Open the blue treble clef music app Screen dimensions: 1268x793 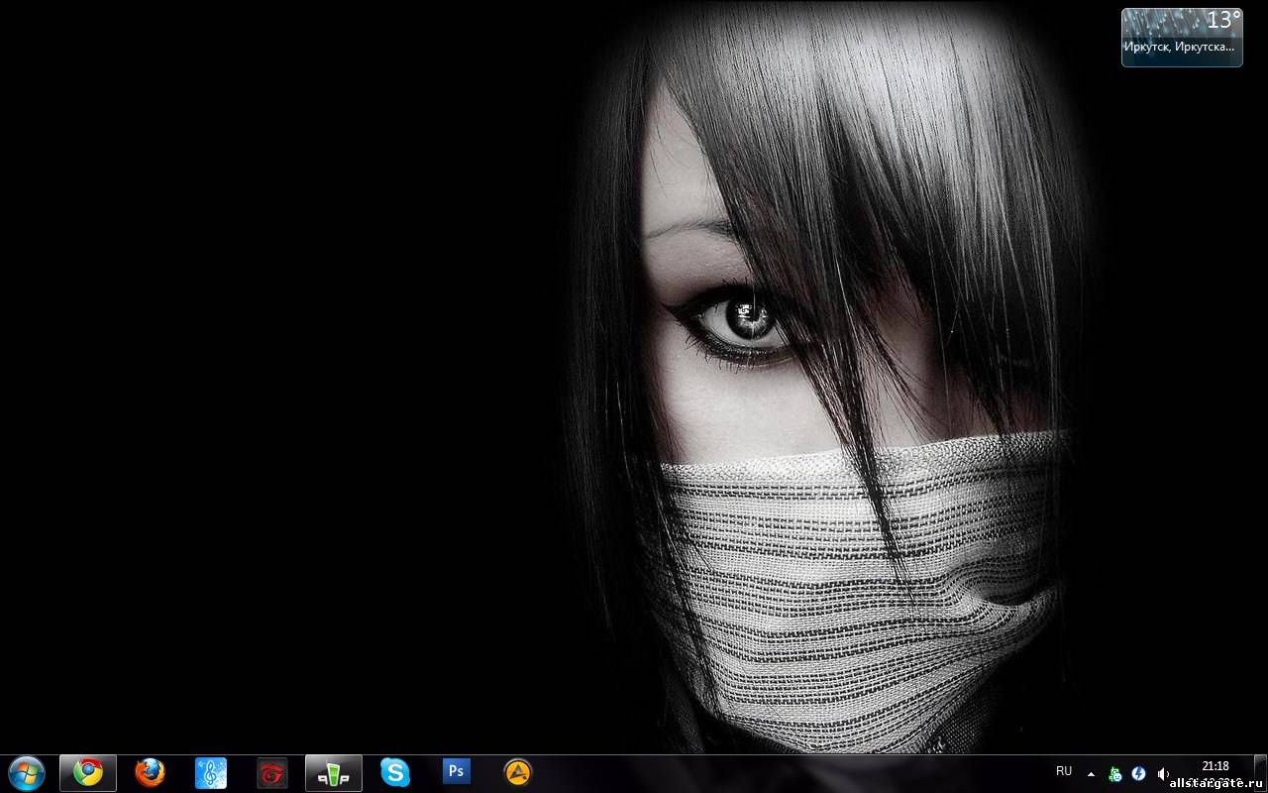[x=211, y=772]
